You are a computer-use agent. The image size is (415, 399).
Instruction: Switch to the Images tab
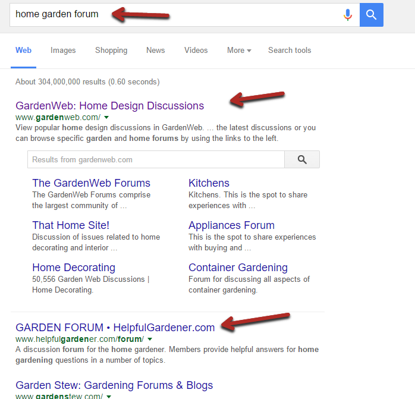pyautogui.click(x=63, y=51)
